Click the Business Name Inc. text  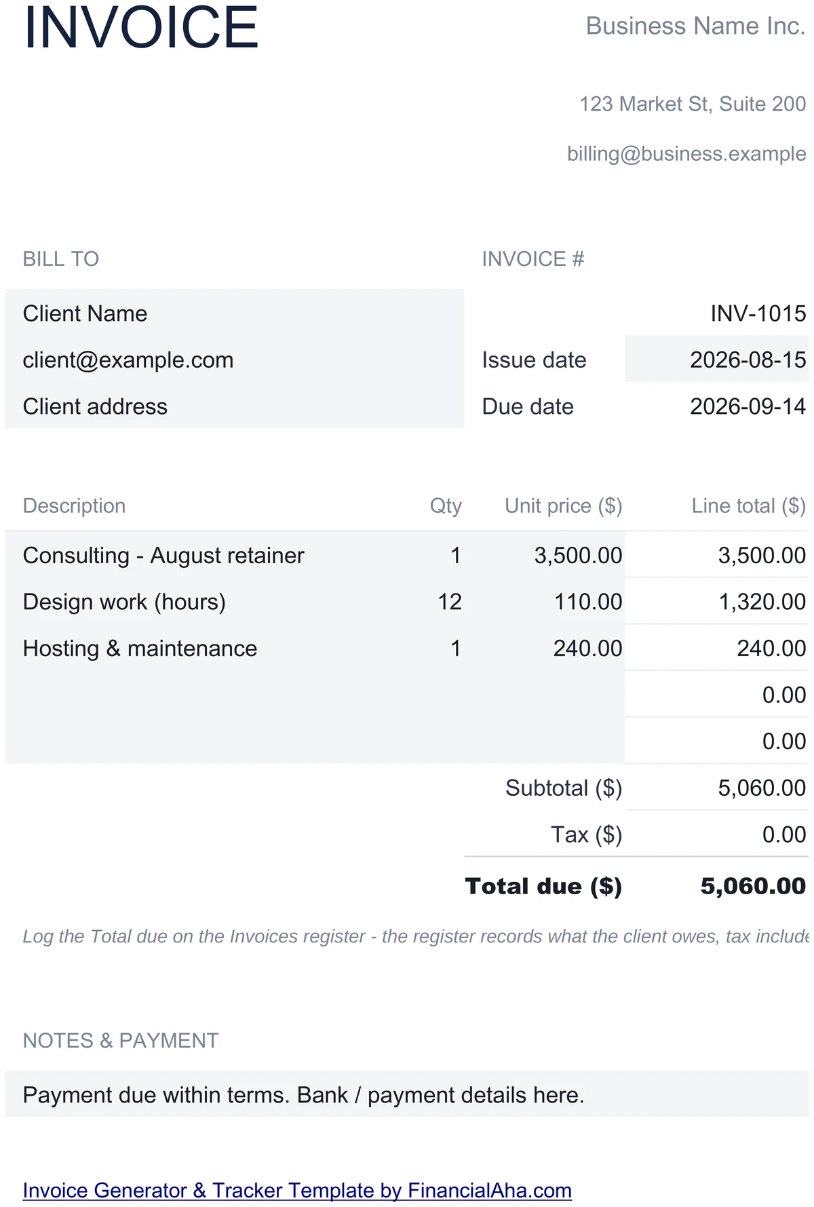click(x=696, y=26)
